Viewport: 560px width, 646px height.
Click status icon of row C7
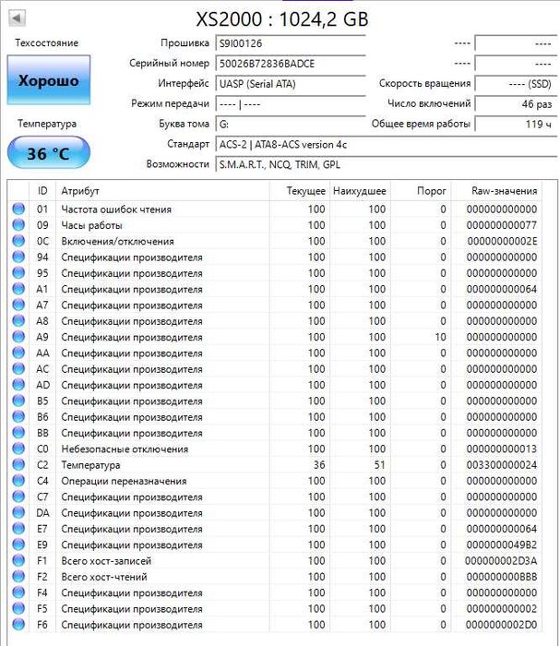(x=18, y=496)
